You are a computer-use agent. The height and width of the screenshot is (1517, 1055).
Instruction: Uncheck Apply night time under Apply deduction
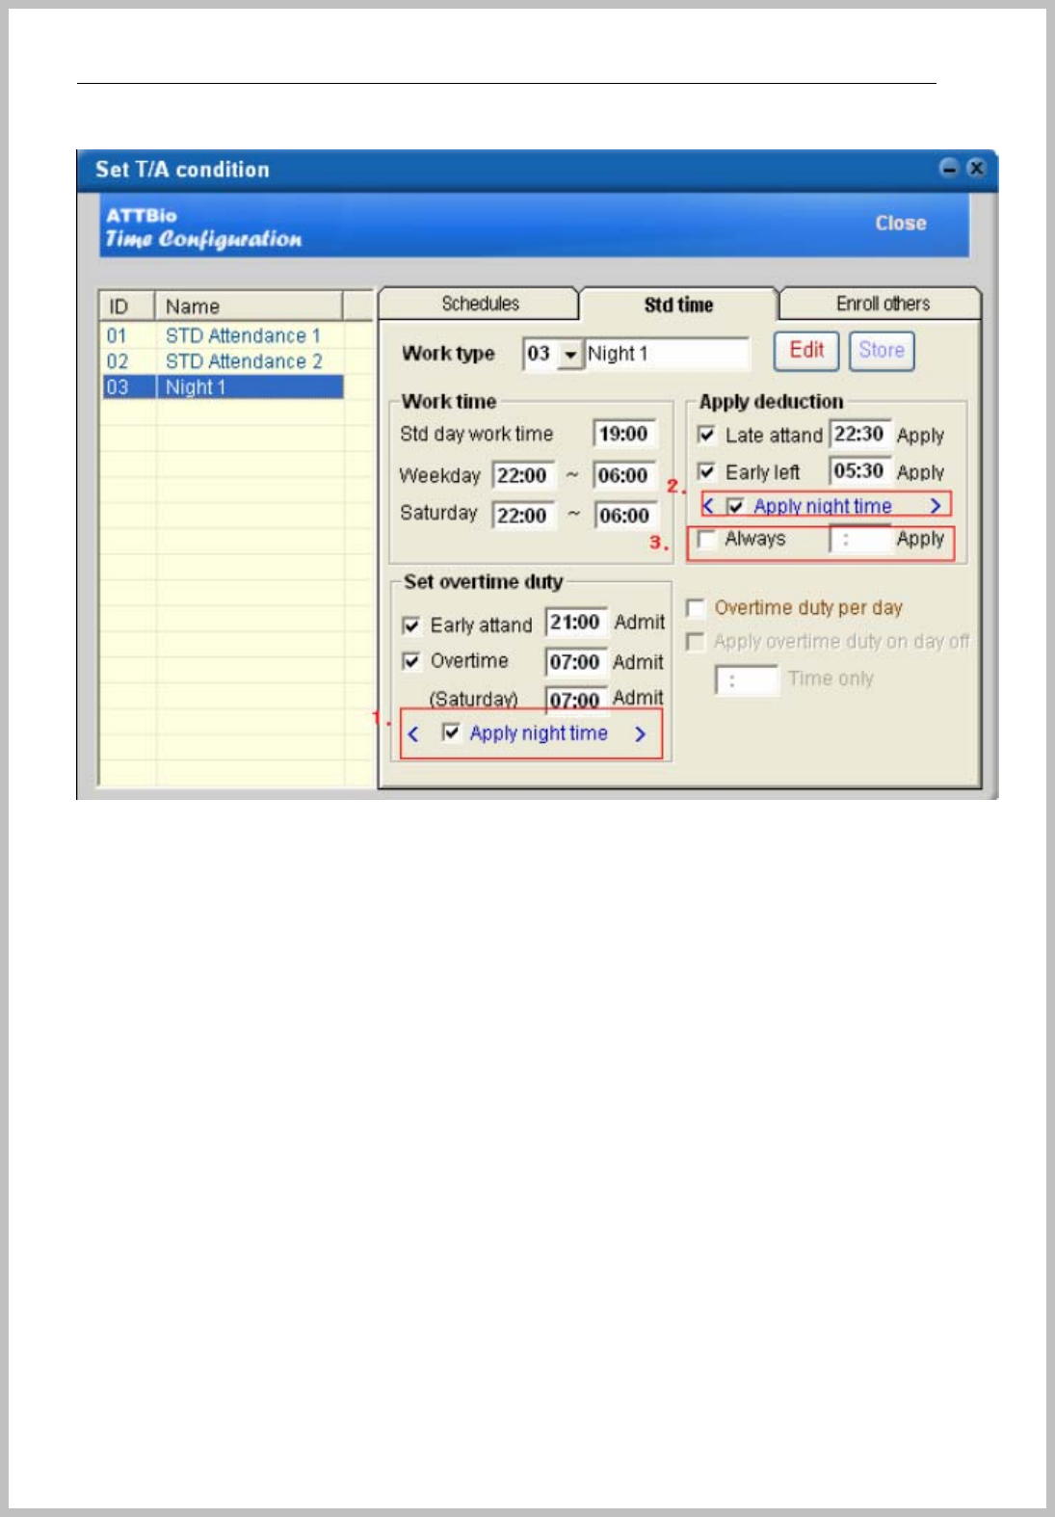[x=735, y=506]
